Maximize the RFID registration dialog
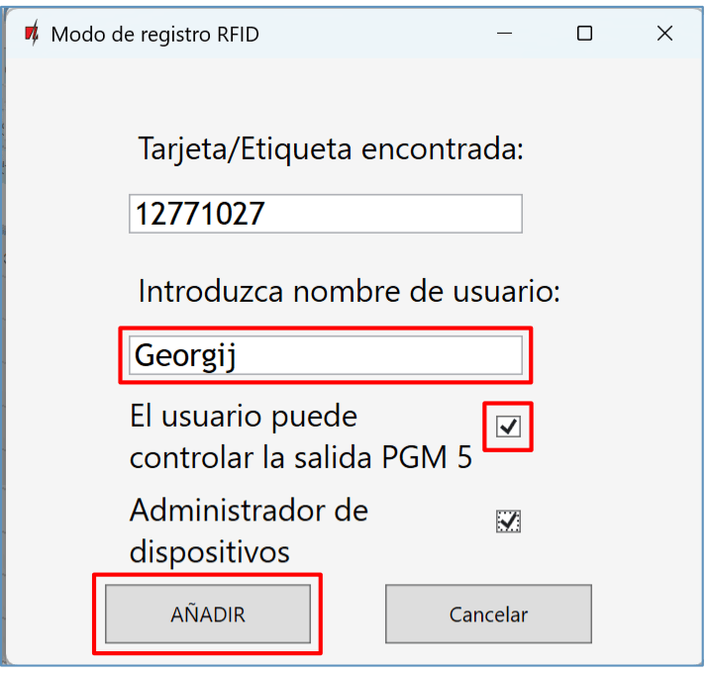 584,34
